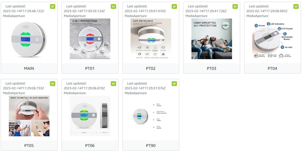Click the green cr badge on PT06 card
Image resolution: width=302 pixels, height=151 pixels.
pos(113,84)
